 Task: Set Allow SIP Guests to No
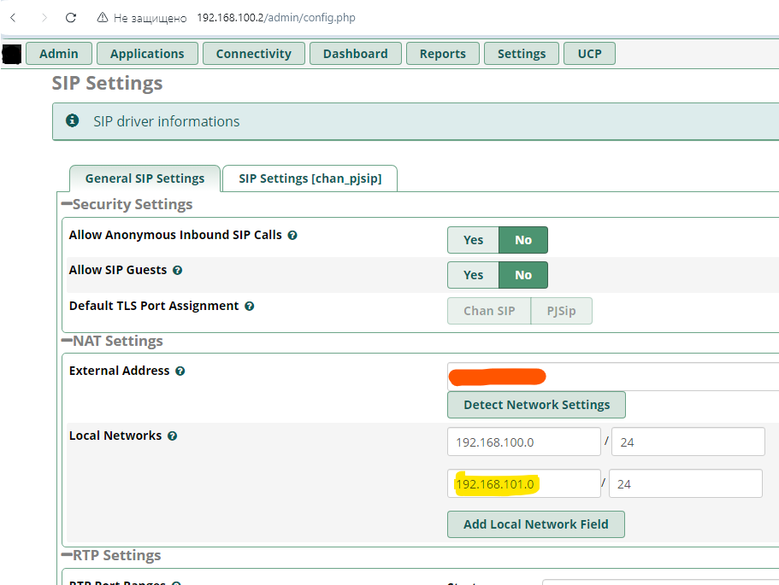click(523, 275)
